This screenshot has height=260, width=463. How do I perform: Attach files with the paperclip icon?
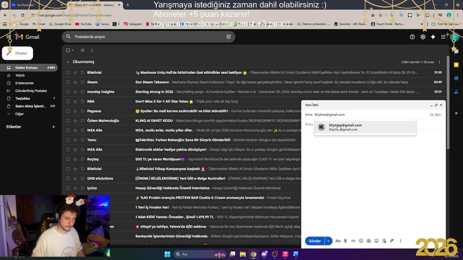pyautogui.click(x=345, y=241)
